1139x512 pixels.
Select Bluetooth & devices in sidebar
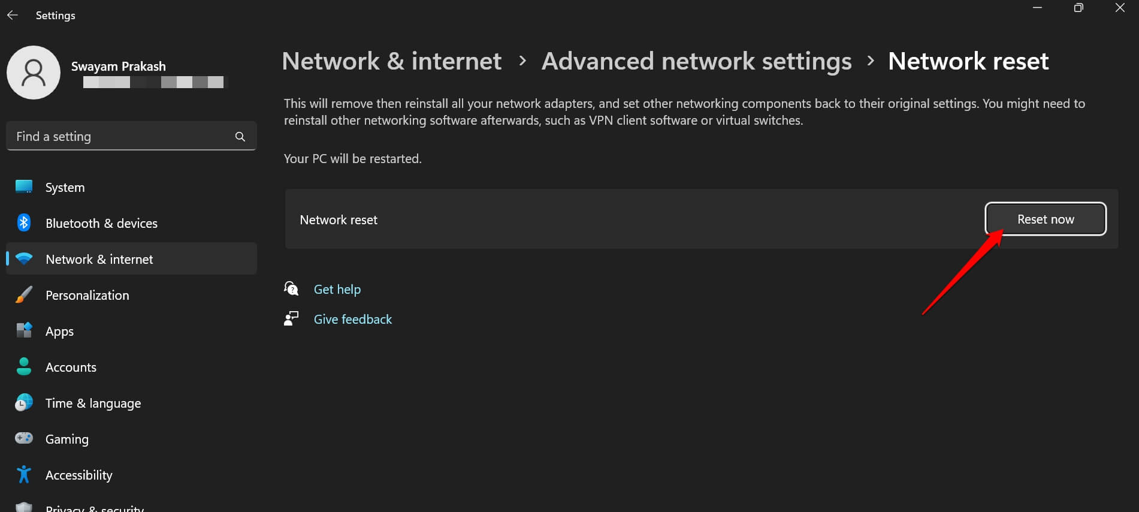tap(101, 223)
